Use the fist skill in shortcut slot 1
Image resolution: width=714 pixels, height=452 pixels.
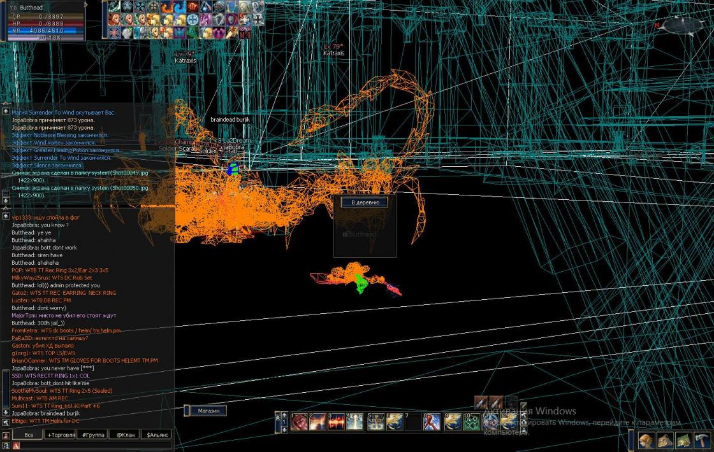pos(299,422)
